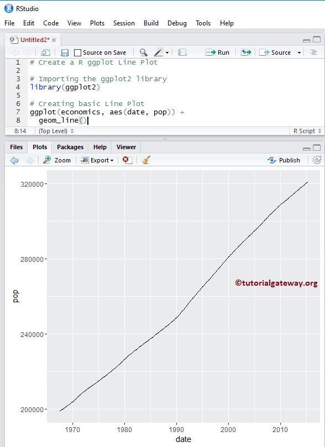Screen dimensions: 325x447
Task: Open the Tools menu
Action: (203, 23)
